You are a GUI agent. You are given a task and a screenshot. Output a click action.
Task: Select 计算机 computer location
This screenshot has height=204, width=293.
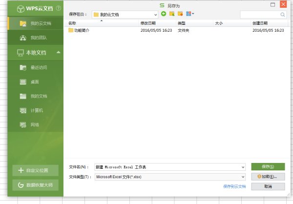tap(36, 110)
